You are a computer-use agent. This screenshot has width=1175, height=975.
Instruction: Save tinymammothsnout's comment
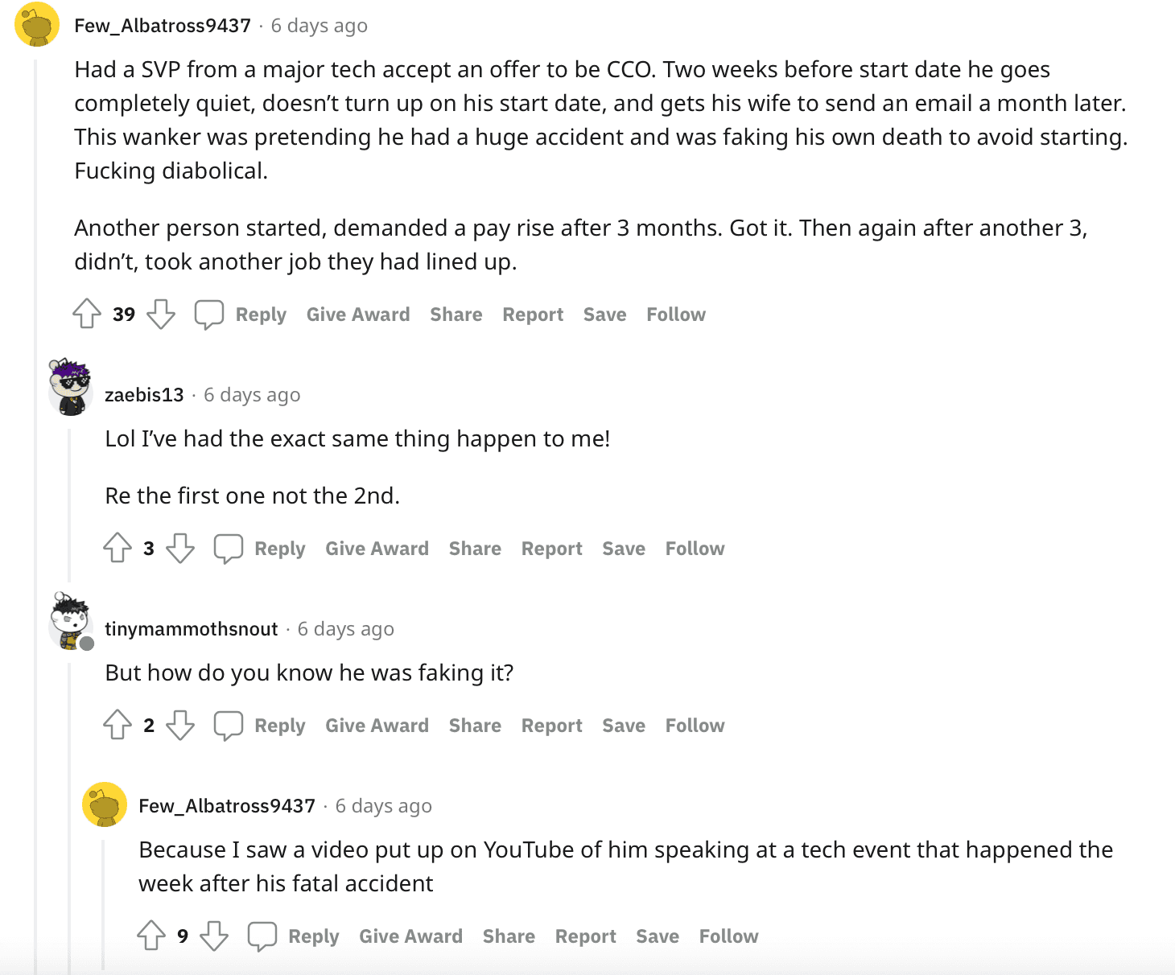pos(624,726)
